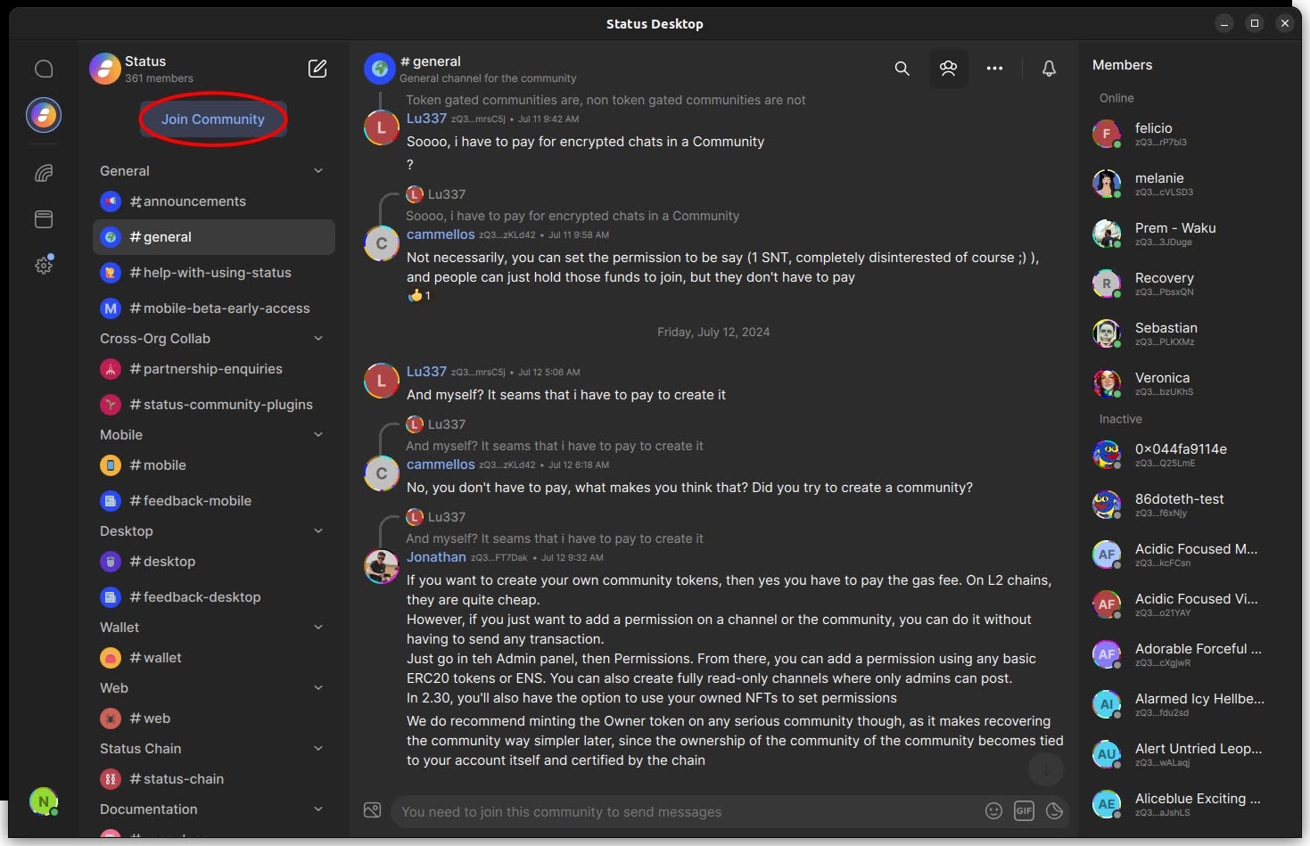
Task: Select member Aliceblue Exciting
Action: (x=1190, y=804)
